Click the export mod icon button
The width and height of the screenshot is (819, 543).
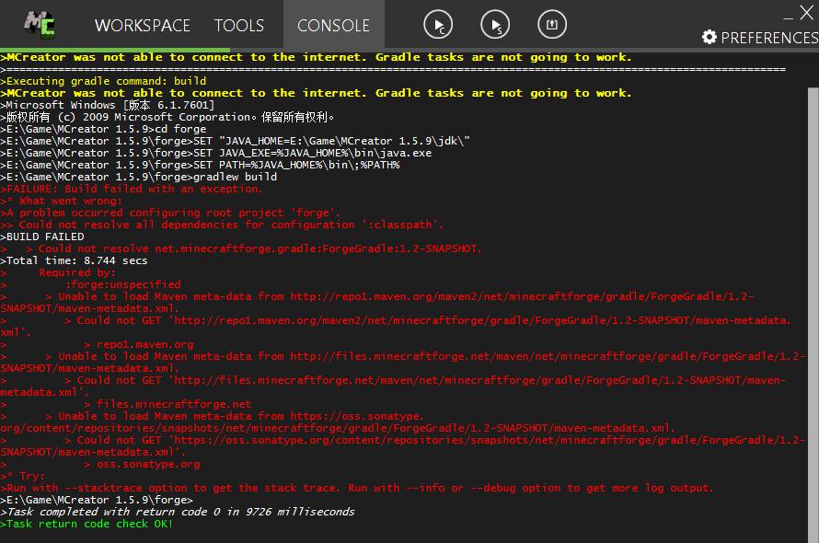(x=552, y=25)
